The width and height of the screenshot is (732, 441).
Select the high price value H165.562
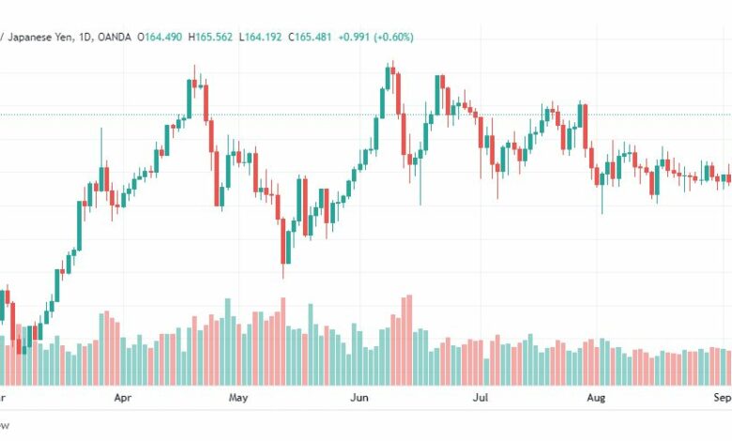pos(210,37)
